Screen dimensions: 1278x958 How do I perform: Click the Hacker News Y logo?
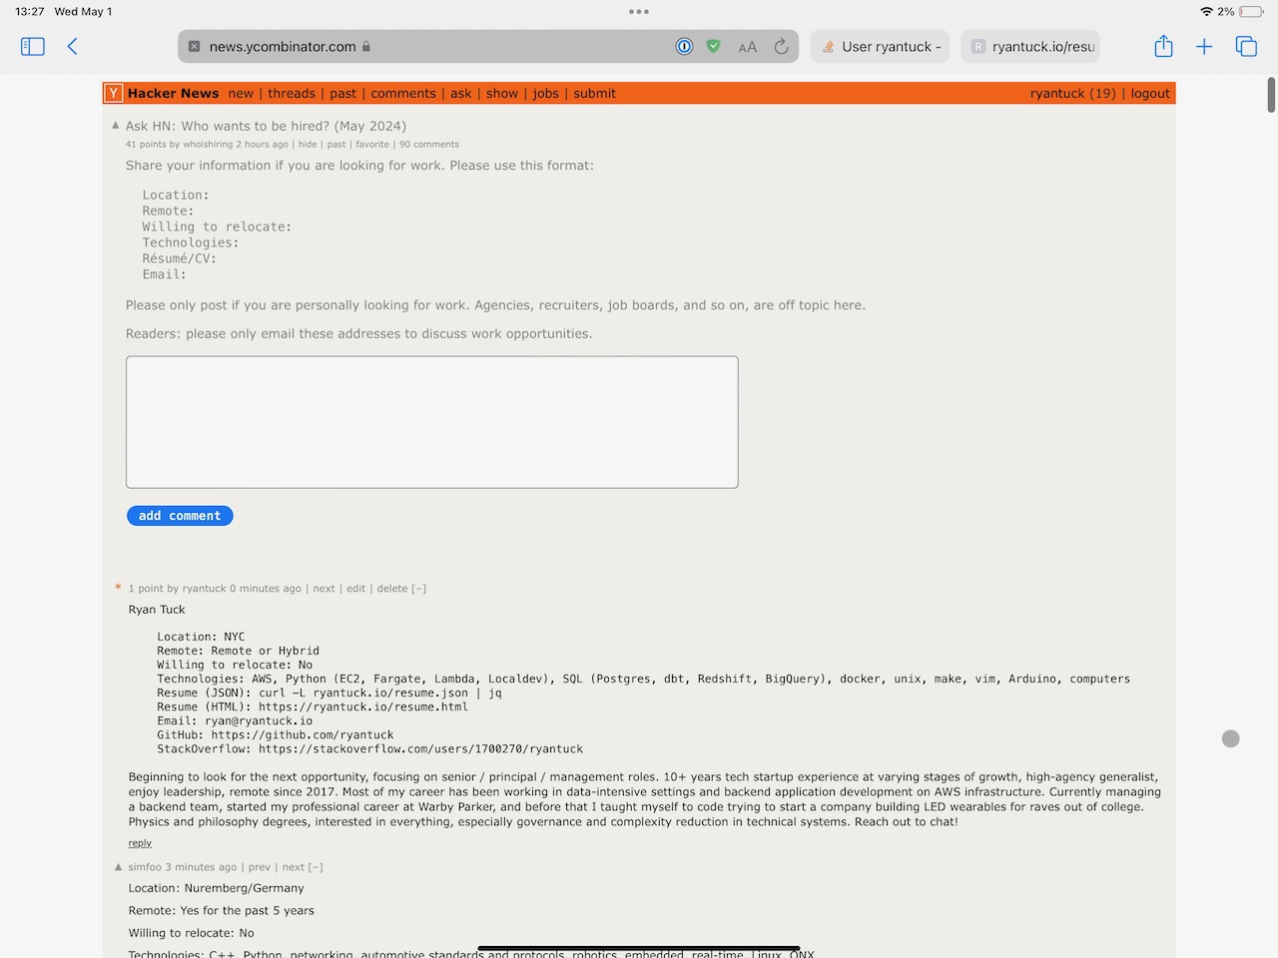[114, 93]
